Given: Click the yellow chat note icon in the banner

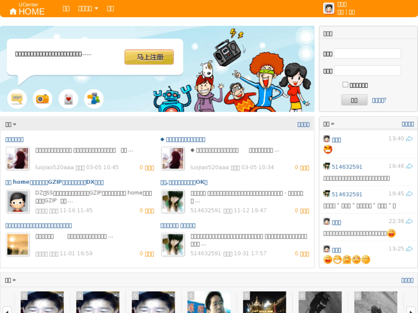Looking at the screenshot, I should 17,99.
